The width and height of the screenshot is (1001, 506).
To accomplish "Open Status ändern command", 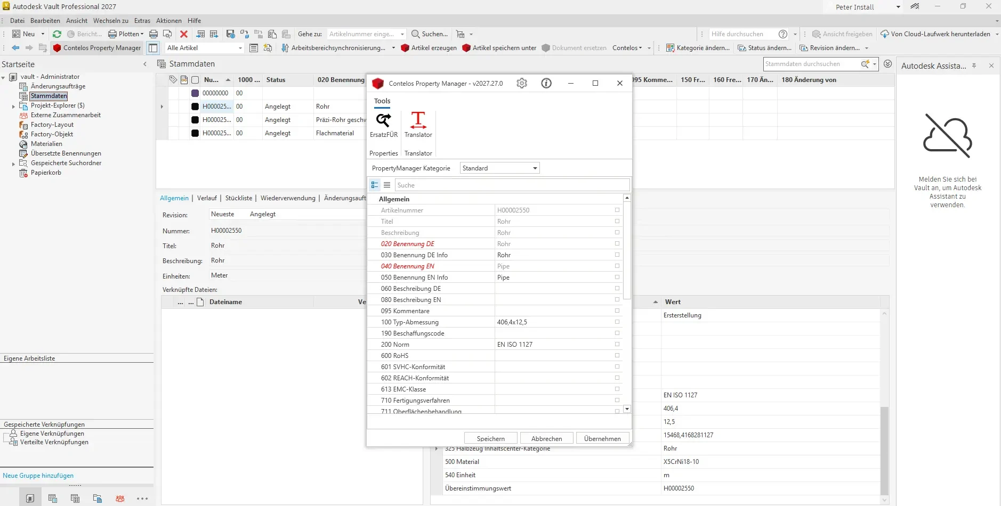I will 764,48.
